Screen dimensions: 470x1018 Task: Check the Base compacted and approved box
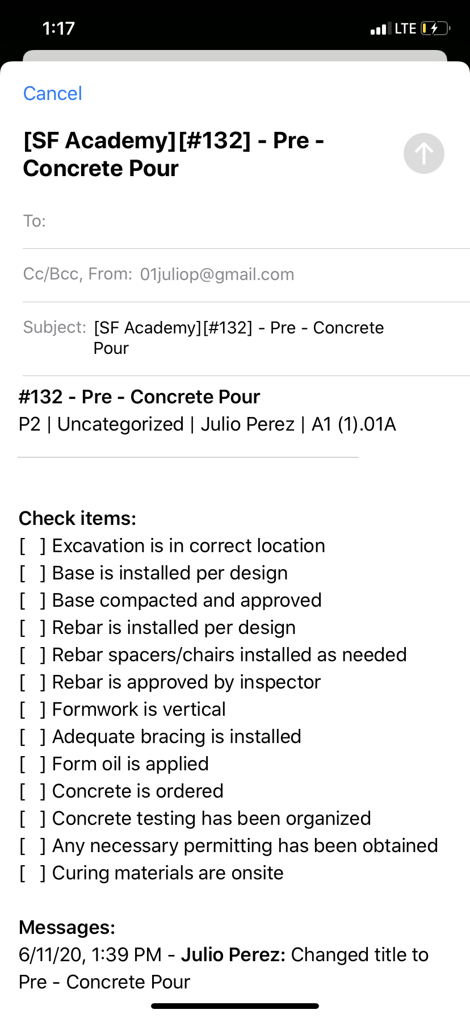pyautogui.click(x=32, y=600)
